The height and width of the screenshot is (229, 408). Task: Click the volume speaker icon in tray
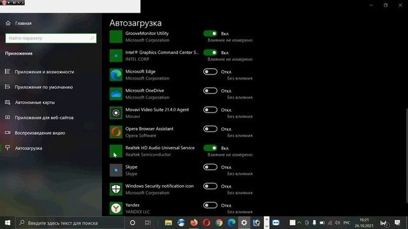[x=338, y=223]
